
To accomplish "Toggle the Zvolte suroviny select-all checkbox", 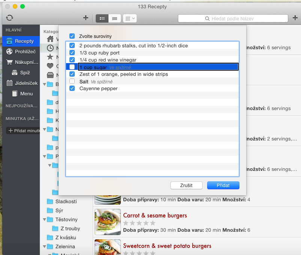I will pos(72,36).
